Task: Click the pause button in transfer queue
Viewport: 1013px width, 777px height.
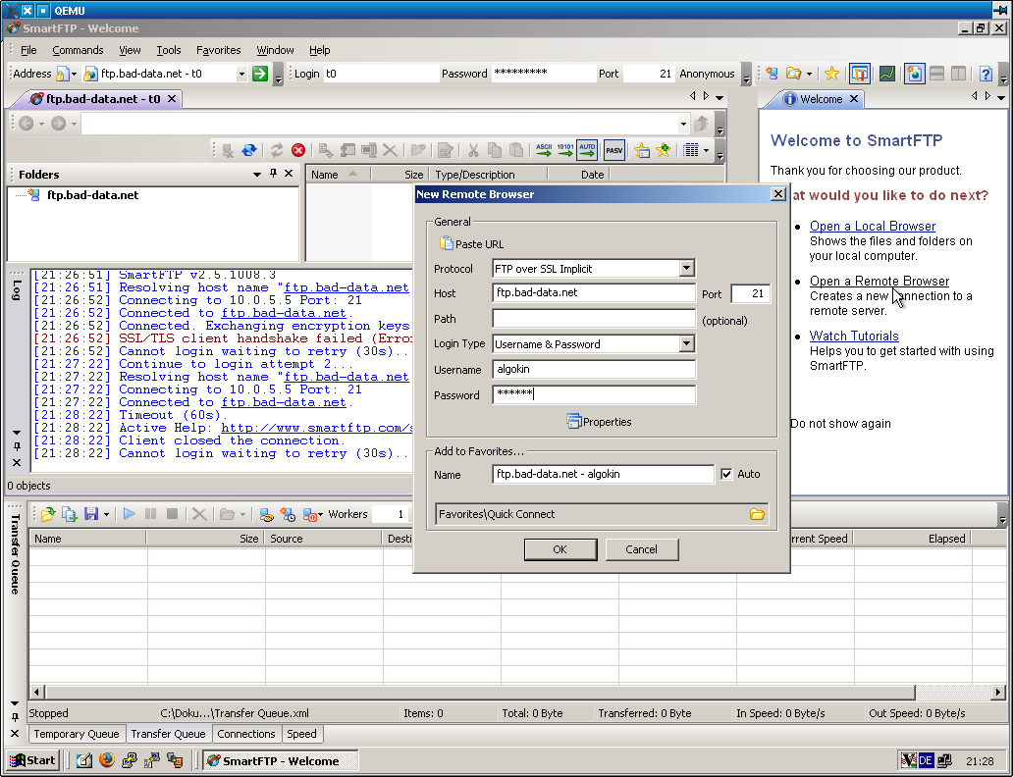Action: (150, 514)
